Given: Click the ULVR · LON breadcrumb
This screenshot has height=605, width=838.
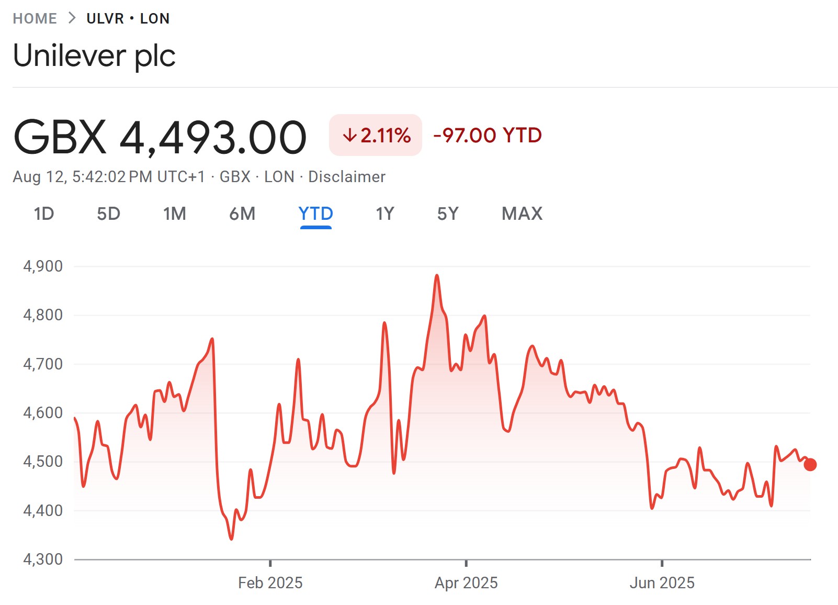Looking at the screenshot, I should point(127,18).
